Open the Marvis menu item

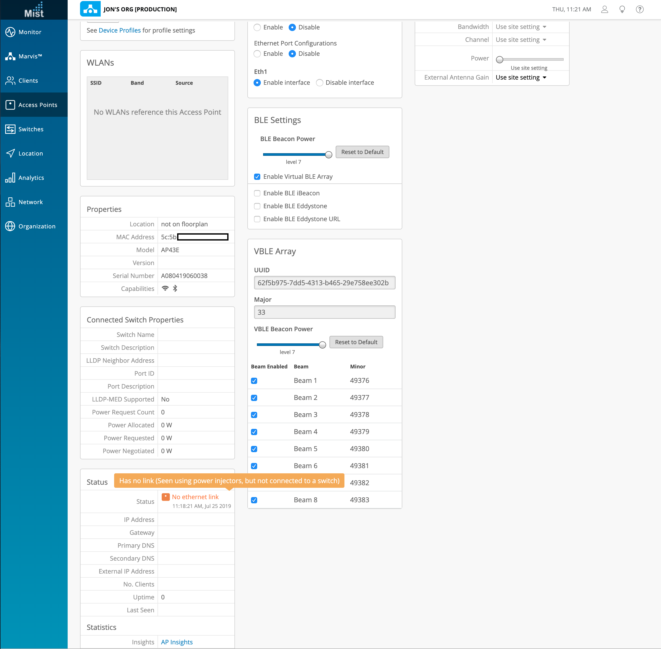point(30,56)
